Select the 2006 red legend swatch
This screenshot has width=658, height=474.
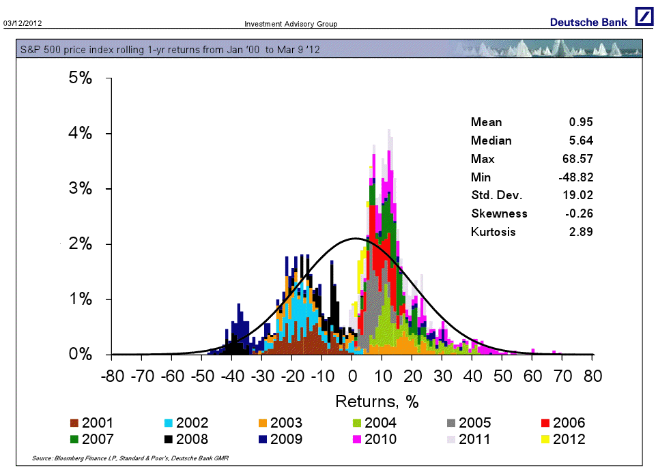pos(545,424)
